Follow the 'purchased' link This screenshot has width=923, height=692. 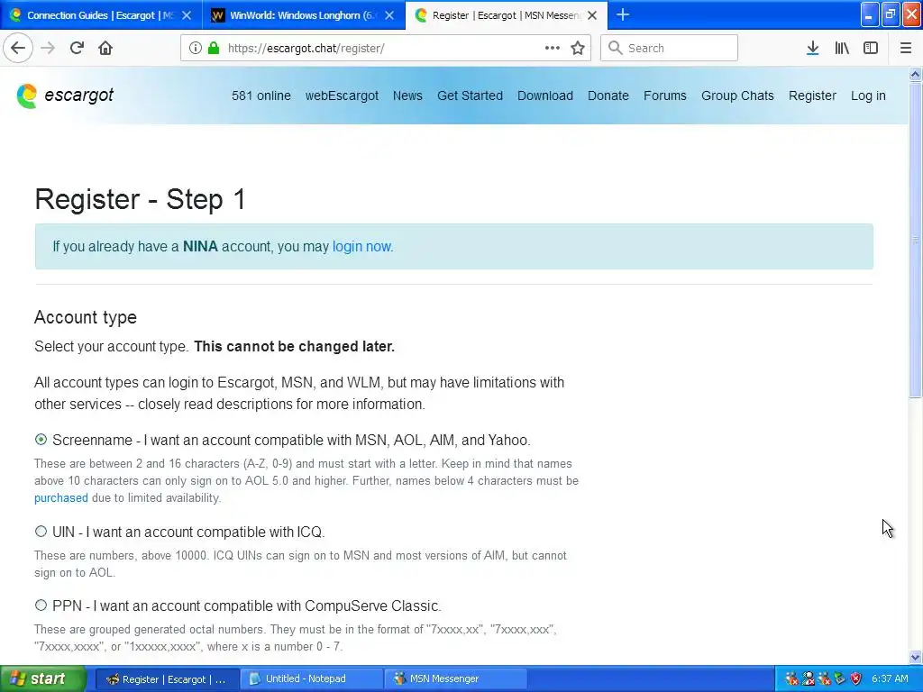point(60,497)
